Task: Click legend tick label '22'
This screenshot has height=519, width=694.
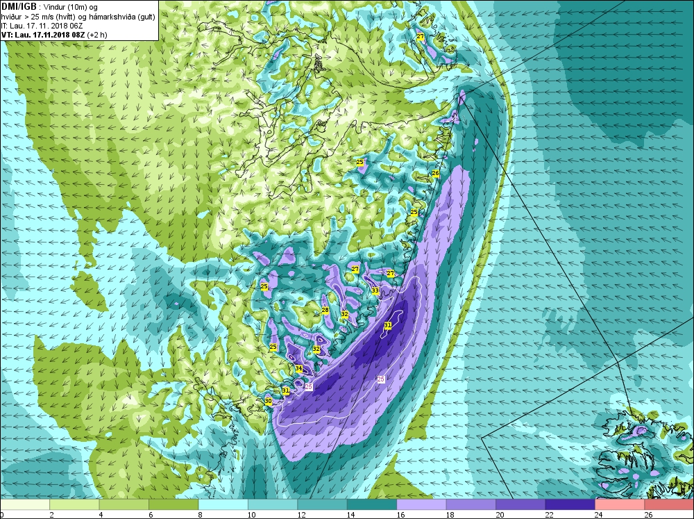Action: (549, 515)
